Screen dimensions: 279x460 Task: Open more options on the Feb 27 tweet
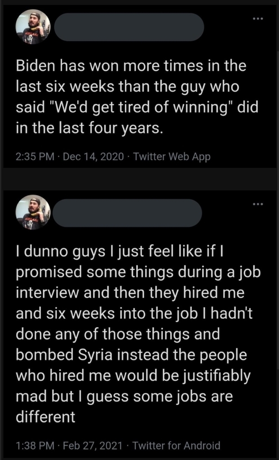click(x=257, y=204)
